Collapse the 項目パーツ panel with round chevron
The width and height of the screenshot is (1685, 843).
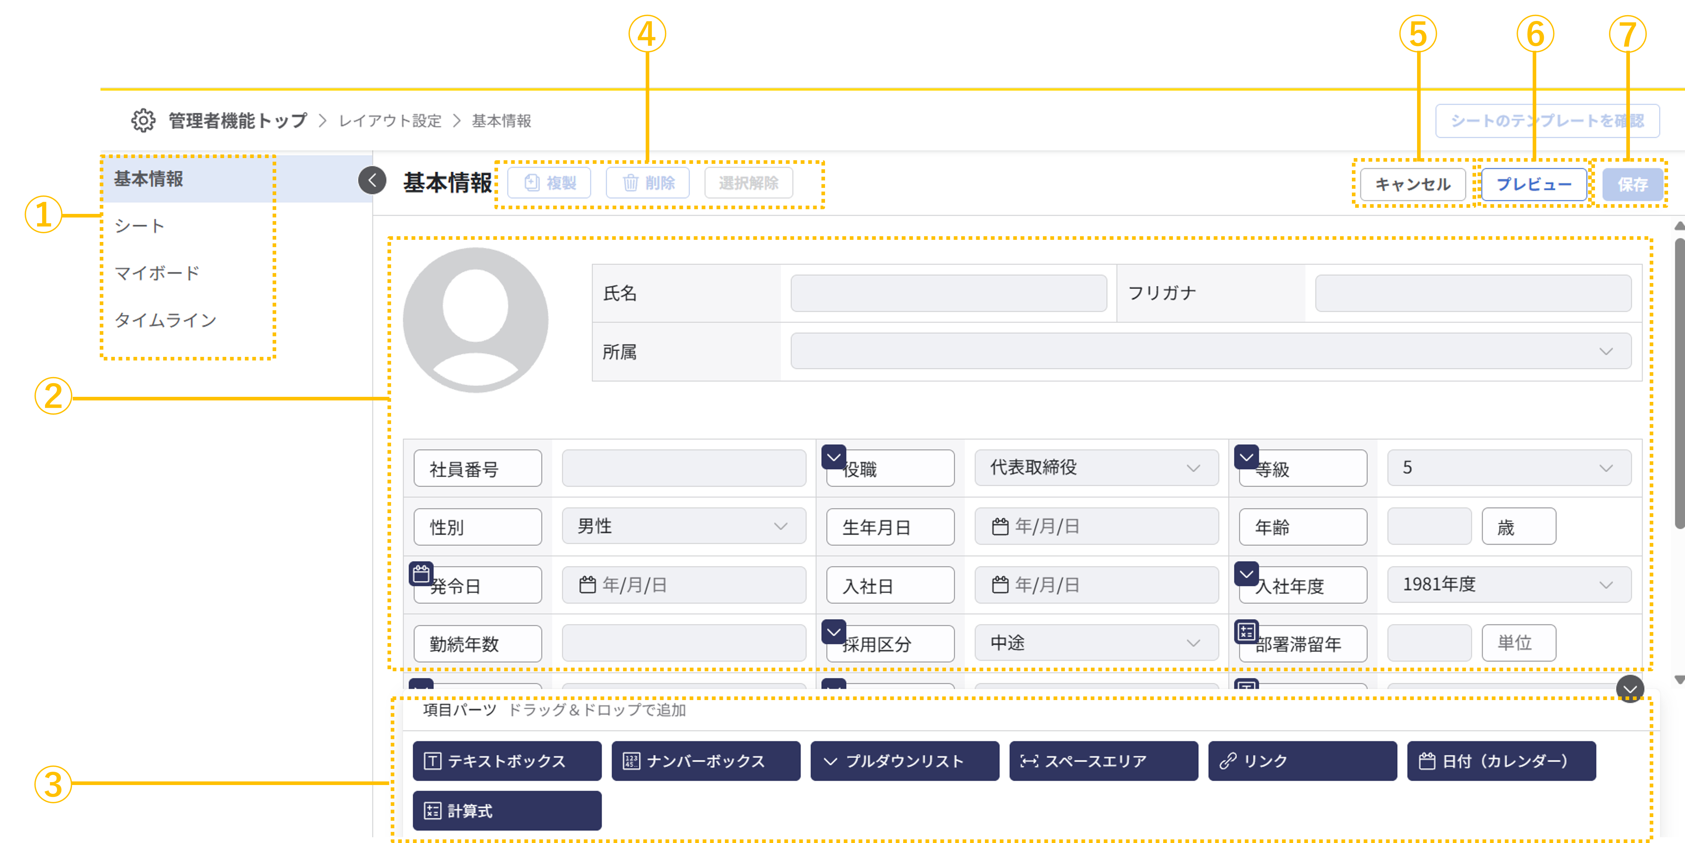1630,689
